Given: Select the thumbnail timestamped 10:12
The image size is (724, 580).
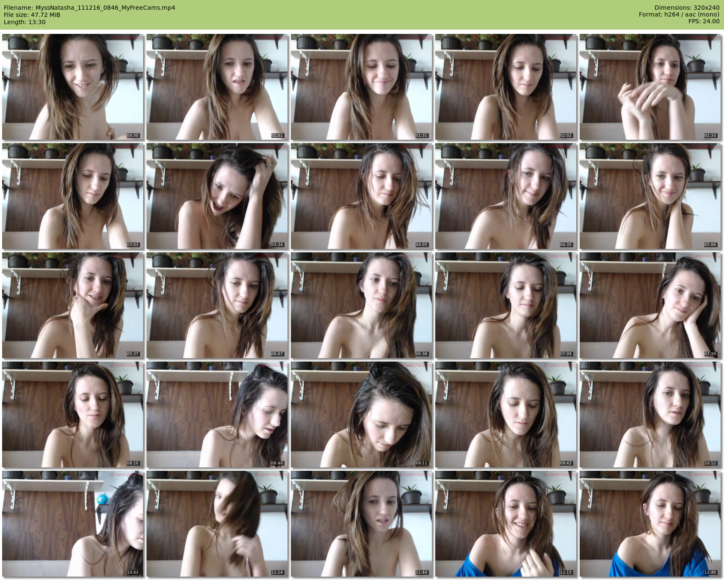Looking at the screenshot, I should 650,414.
